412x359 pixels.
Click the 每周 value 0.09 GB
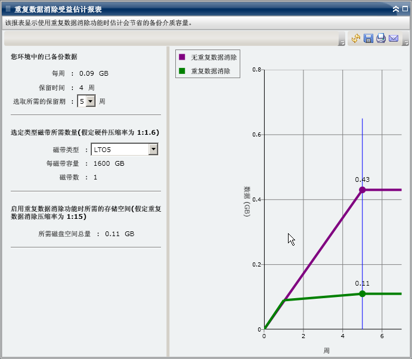(94, 73)
